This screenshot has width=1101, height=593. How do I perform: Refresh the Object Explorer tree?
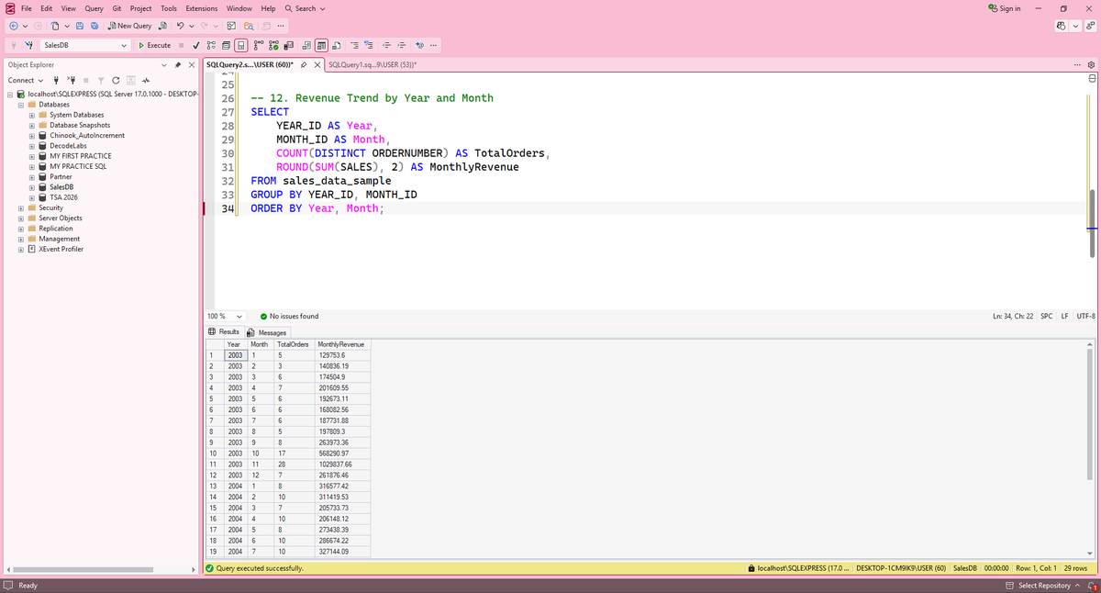click(117, 80)
